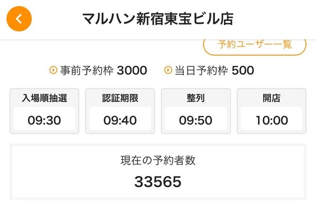Viewport: 316px width, 215px height.
Task: Tap the 現在の予約者数 panel
Action: (158, 172)
